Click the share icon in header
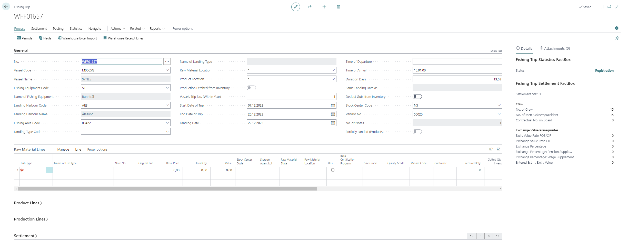The width and height of the screenshot is (627, 242). click(310, 7)
